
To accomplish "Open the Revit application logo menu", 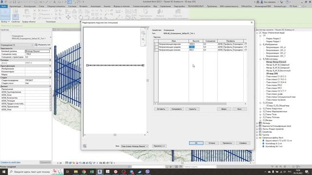I will (x=2, y=2).
